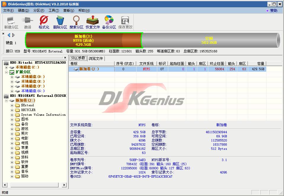Screen dimensions: 284x196
Task: Expand the 照片 folder node
Action: pos(12,134)
